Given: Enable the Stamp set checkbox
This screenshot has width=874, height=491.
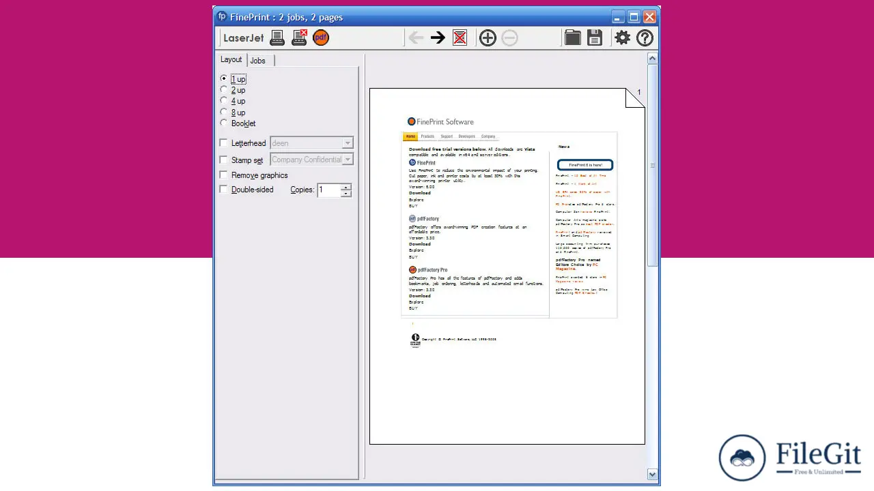Looking at the screenshot, I should 223,160.
